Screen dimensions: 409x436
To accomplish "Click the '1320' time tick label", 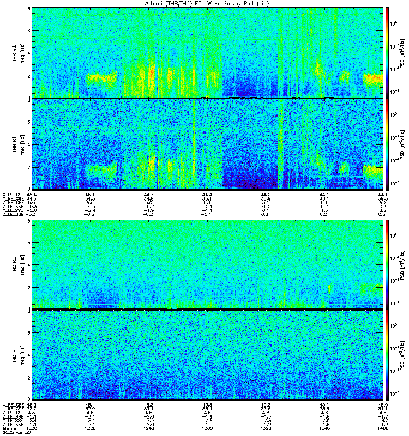I will [x=266, y=428].
